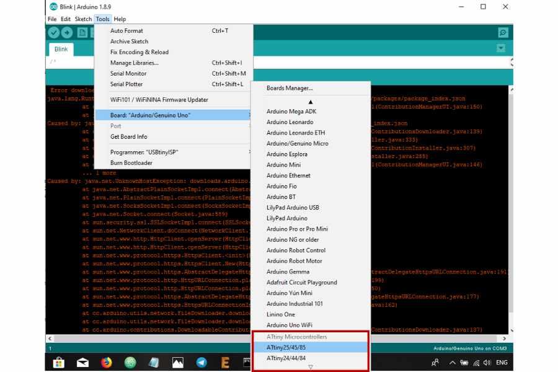Image resolution: width=558 pixels, height=372 pixels.
Task: Select Arduino Pro or Pro Mini board
Action: [x=311, y=229]
